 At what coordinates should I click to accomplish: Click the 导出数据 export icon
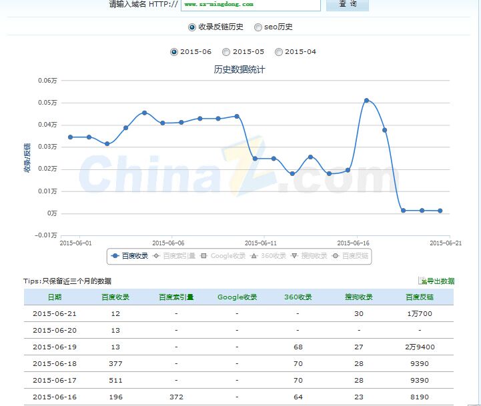(422, 281)
